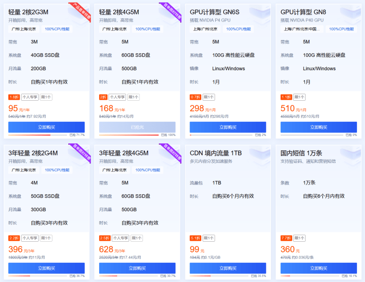This screenshot has height=282, width=365.
Task: Click 立即购买 under GPU计算型 GN8
Action: (319, 127)
